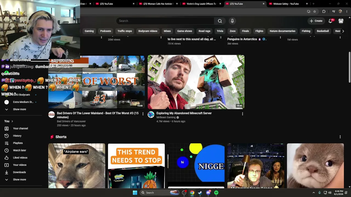The width and height of the screenshot is (351, 197).
Task: Open Chrome profile avatar
Action: click(340, 11)
